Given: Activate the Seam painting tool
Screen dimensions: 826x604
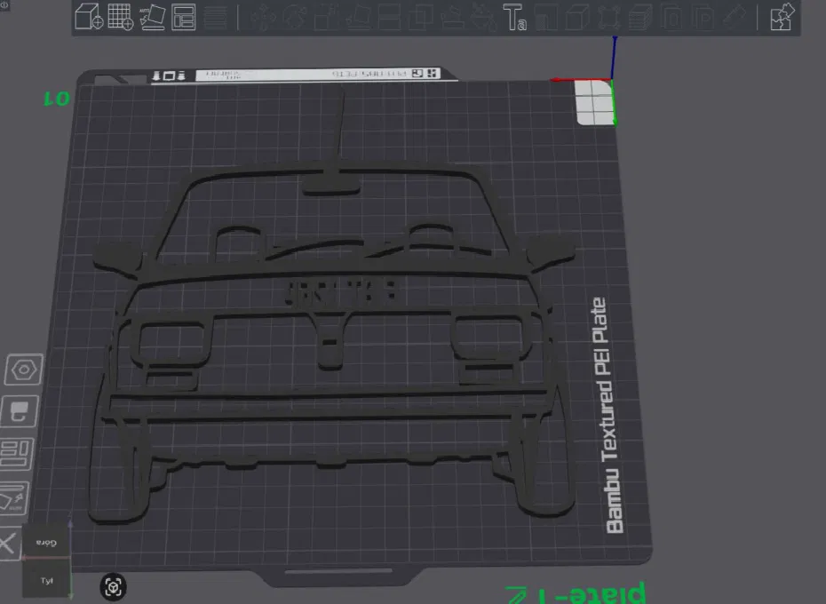Looking at the screenshot, I should tap(482, 17).
